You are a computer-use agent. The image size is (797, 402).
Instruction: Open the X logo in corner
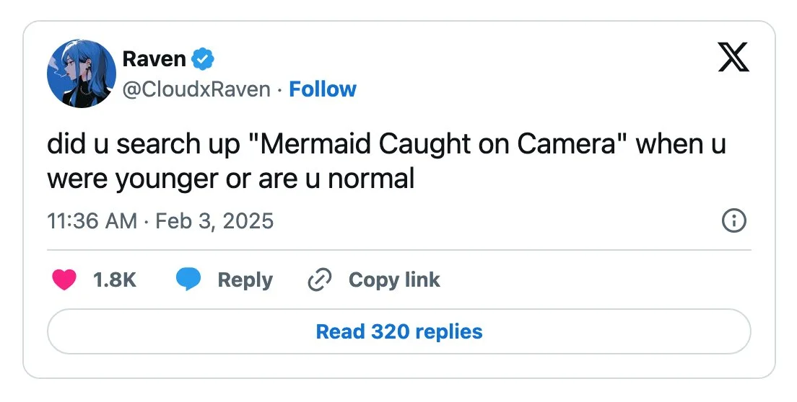coord(733,57)
